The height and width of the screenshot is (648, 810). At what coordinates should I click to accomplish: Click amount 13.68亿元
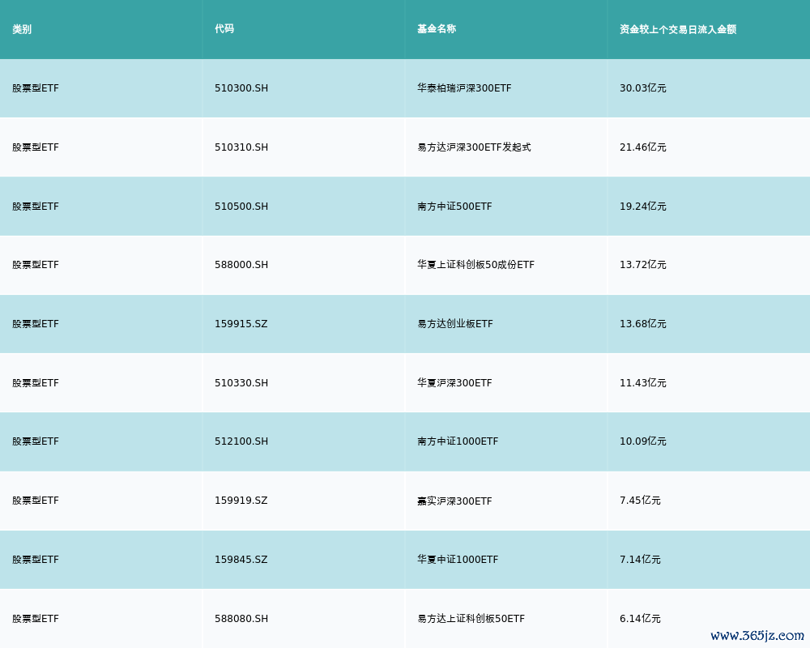(642, 324)
